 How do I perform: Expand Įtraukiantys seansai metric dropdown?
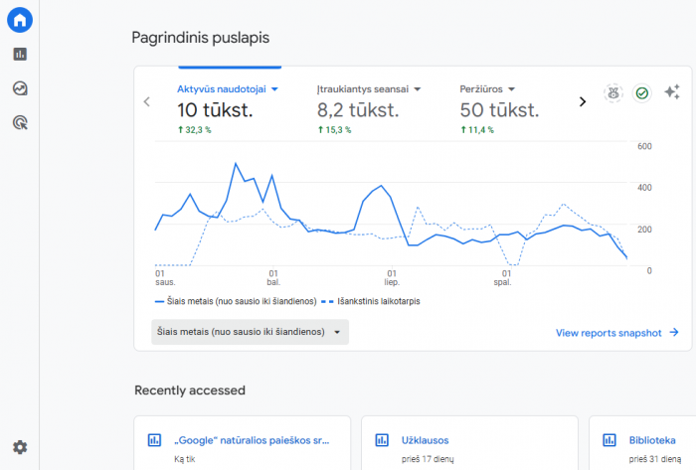[x=418, y=89]
